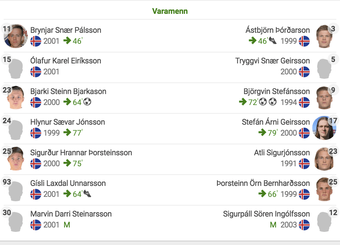Open Björgvin Stefánsson's player page
Viewport: 340px width, 245px height.
(x=277, y=92)
